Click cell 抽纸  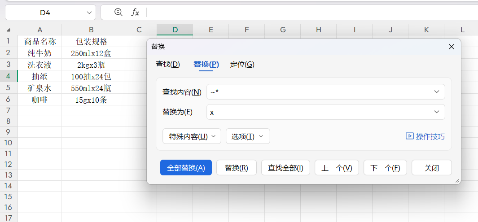(x=39, y=76)
